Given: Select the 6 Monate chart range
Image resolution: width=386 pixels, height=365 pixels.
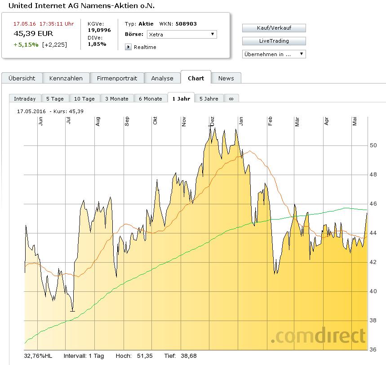Looking at the screenshot, I should pos(151,99).
